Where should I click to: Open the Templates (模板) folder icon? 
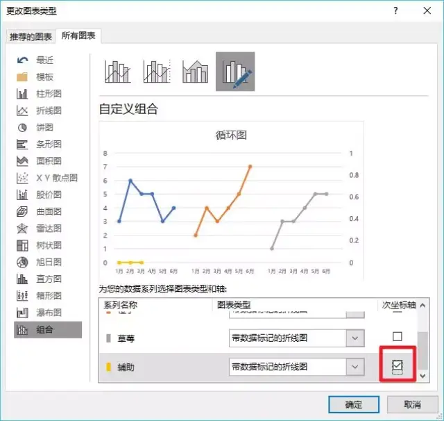[x=22, y=77]
